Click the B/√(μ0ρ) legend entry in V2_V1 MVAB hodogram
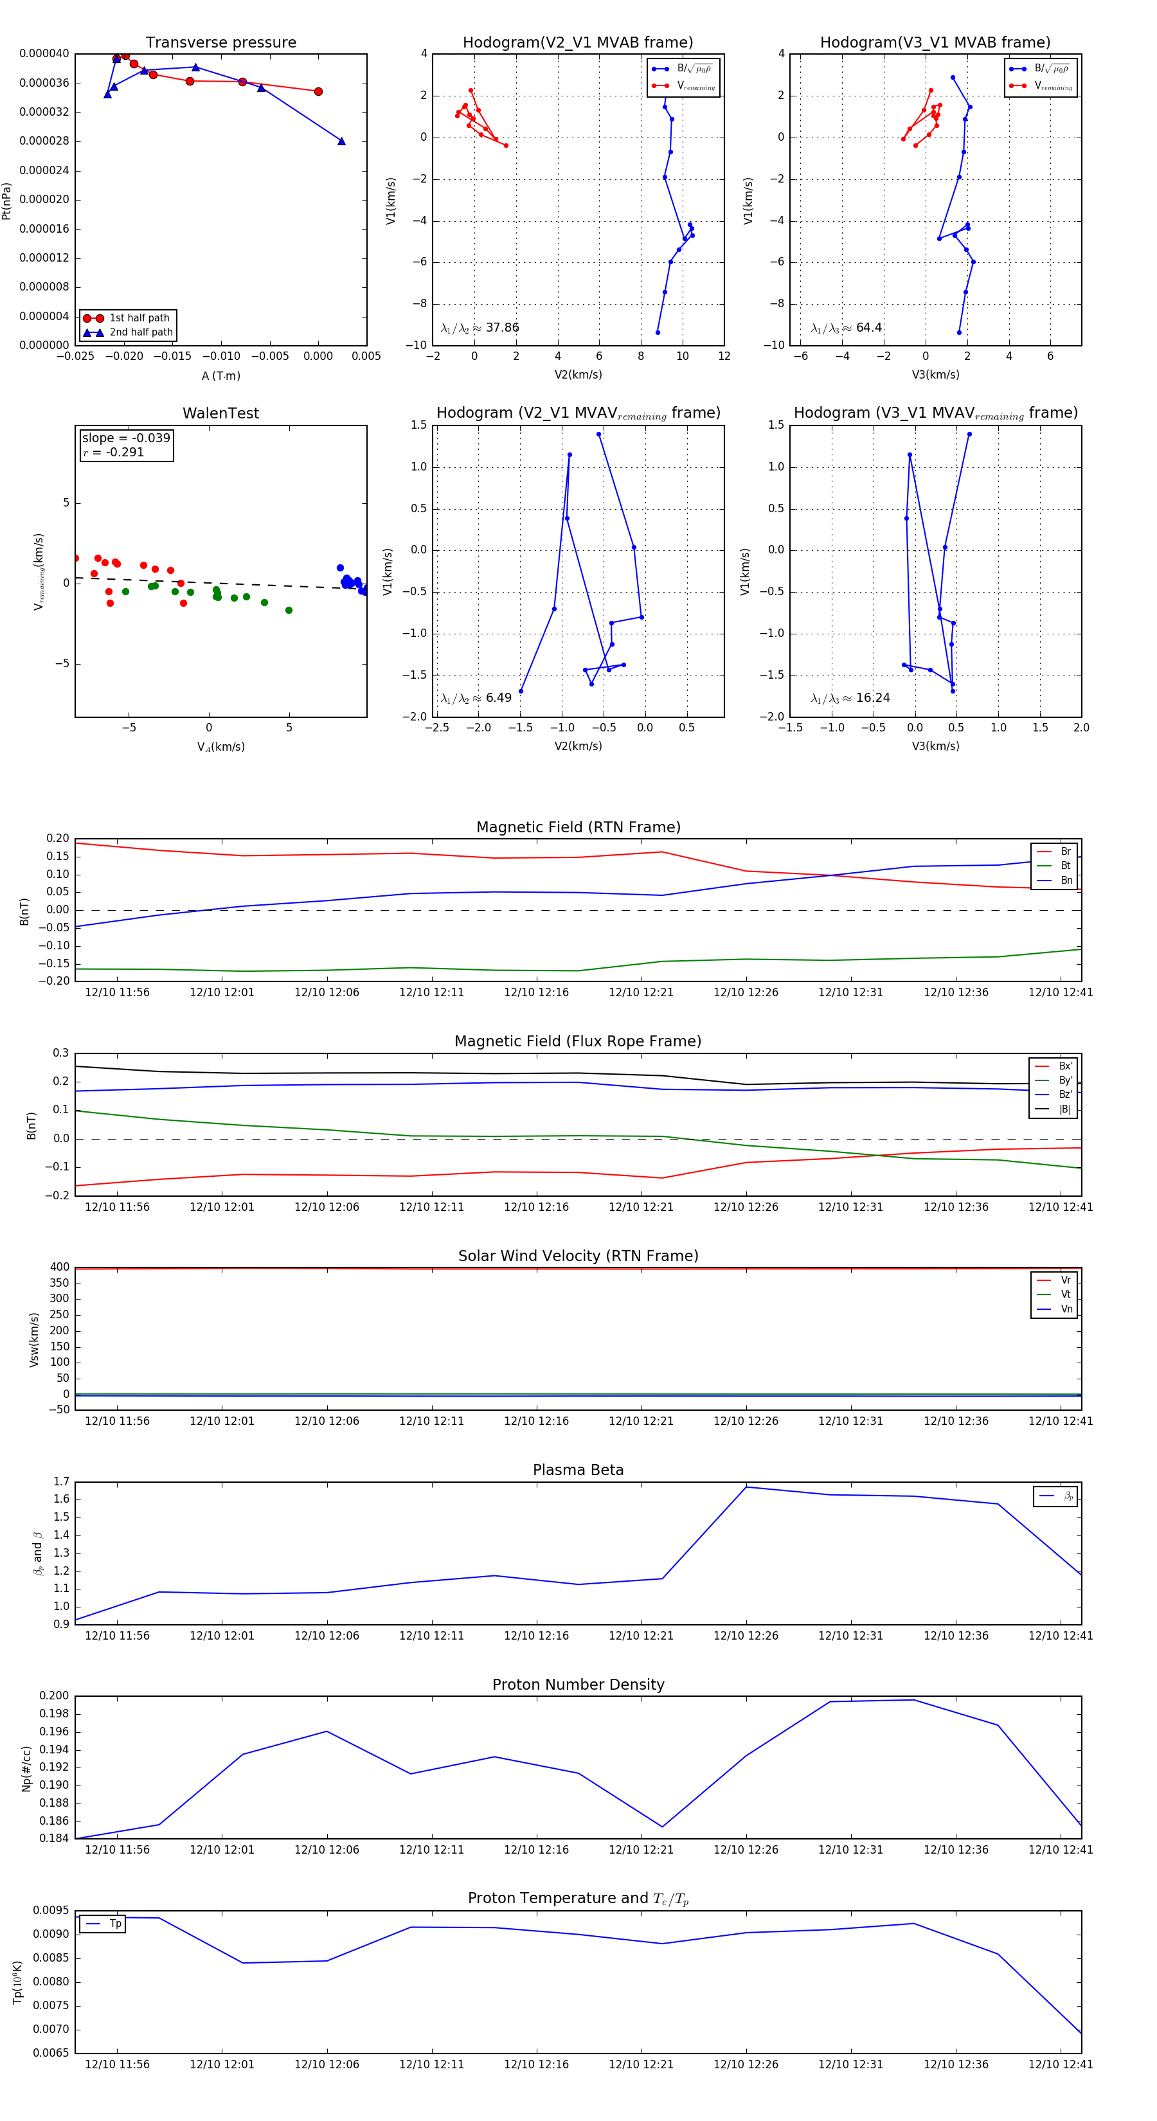 coord(683,69)
